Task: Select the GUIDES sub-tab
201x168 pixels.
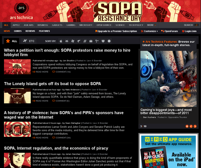Action: click(18, 31)
